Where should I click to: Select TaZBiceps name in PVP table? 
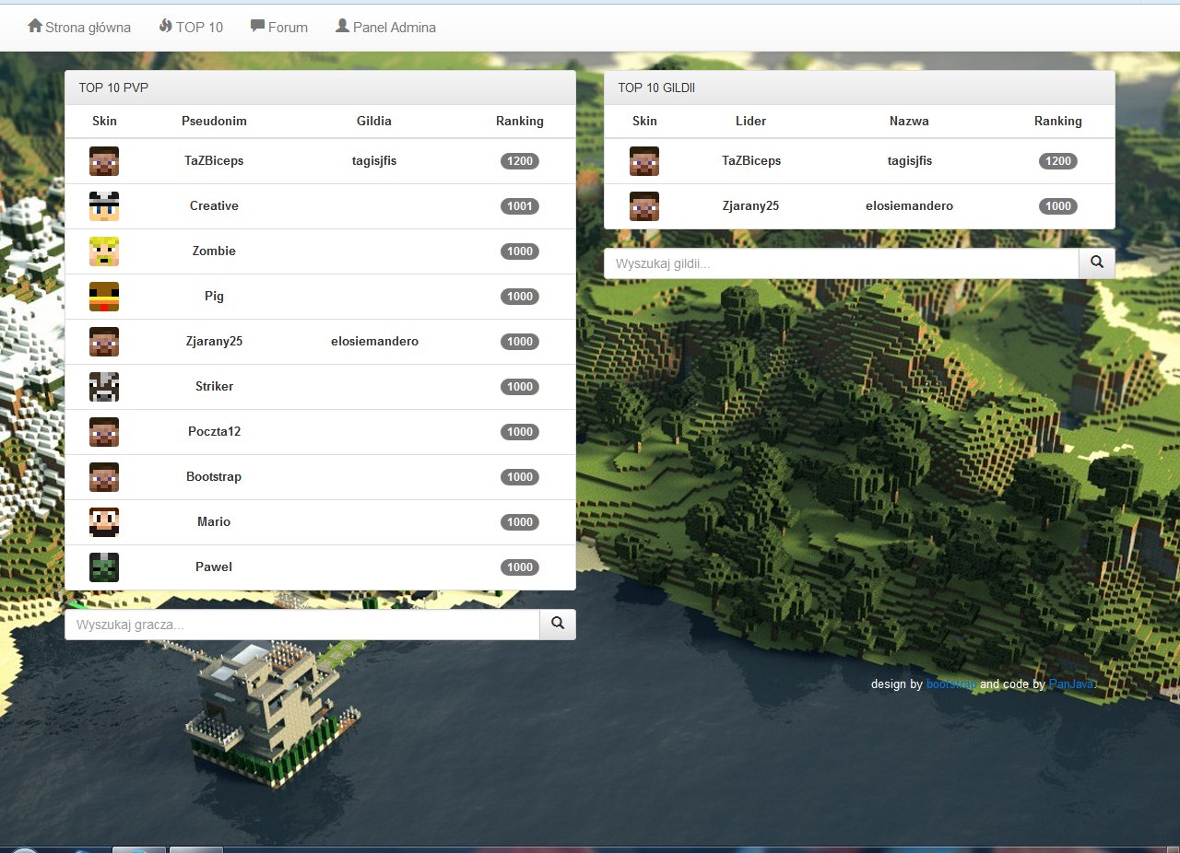[x=214, y=160]
